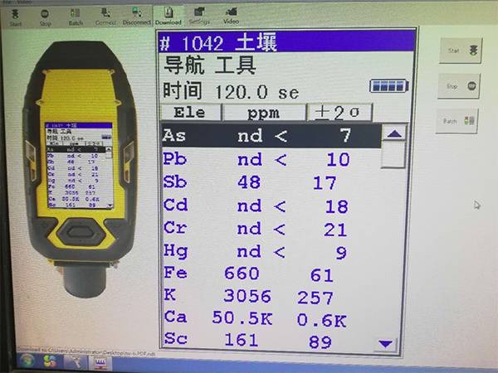Click the results list scrollbar thumb

click(x=393, y=154)
